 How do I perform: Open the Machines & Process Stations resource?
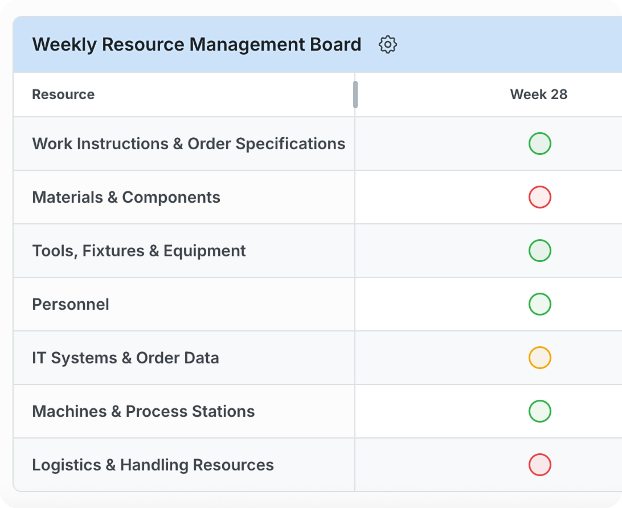(143, 412)
